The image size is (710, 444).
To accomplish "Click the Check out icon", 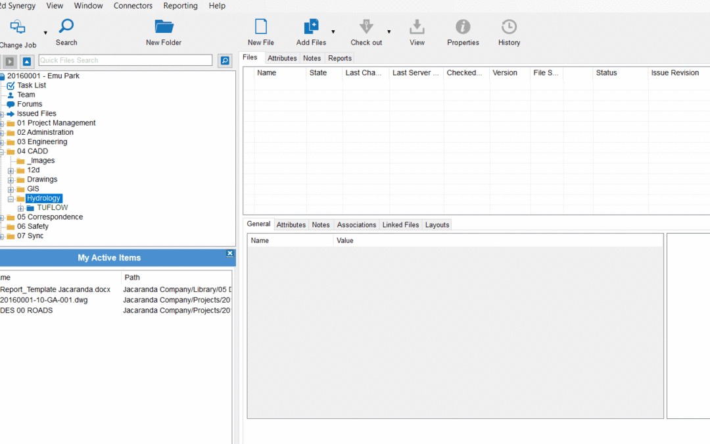I will click(366, 27).
